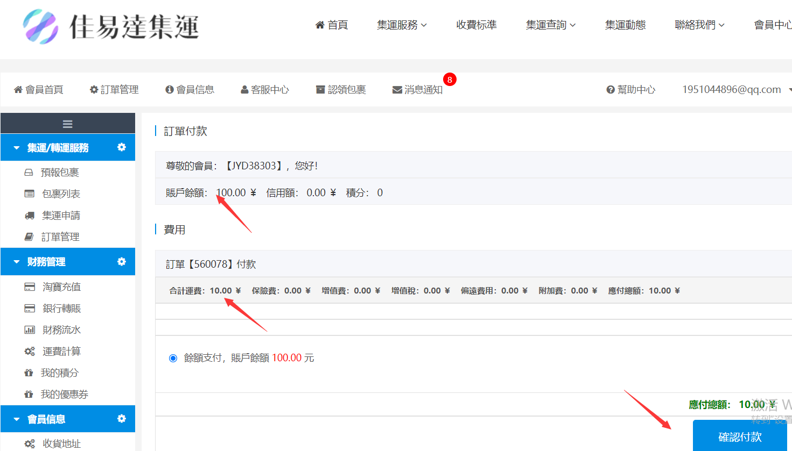Open the 客服中心 link
The width and height of the screenshot is (792, 451).
265,89
